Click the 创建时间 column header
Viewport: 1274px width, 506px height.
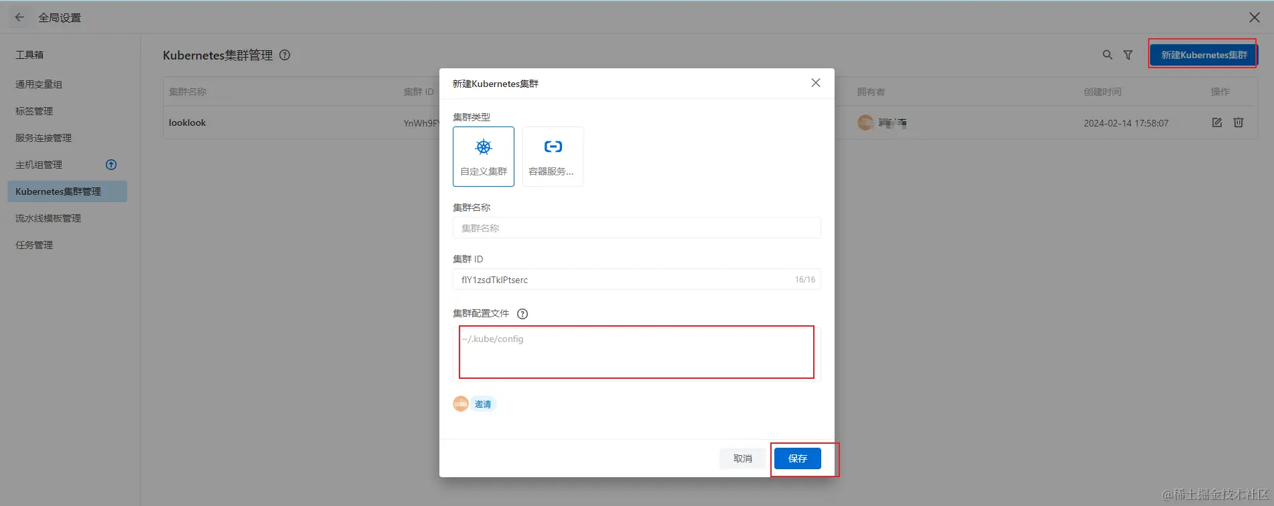1103,92
